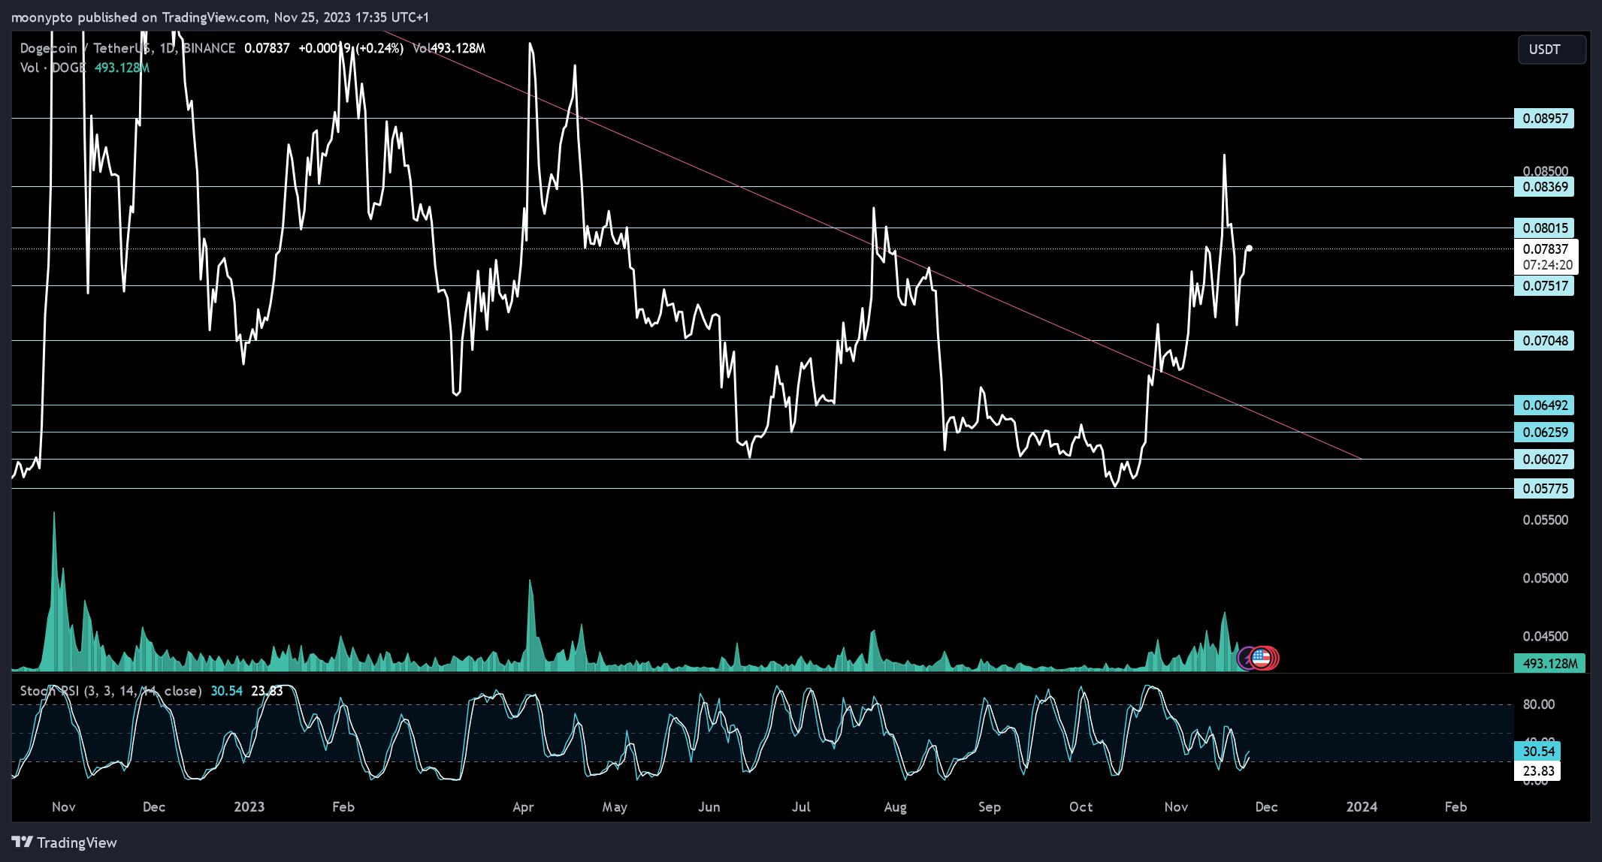Click the green volume label 493.128M on axis
The height and width of the screenshot is (862, 1602).
coord(1549,664)
